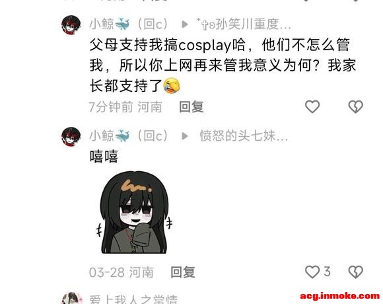Open 爱上我人之常情 username profile
Image resolution: width=383 pixels, height=304 pixels.
pyautogui.click(x=133, y=299)
